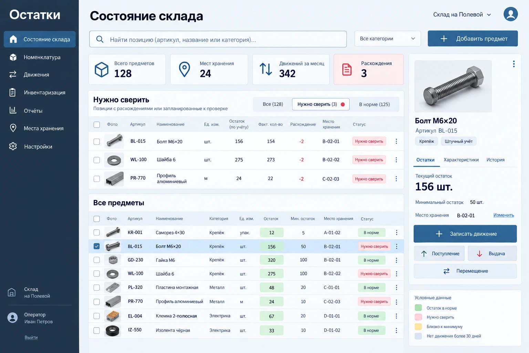The width and height of the screenshot is (529, 353).
Task: Click the Движения arrows icon in sidebar
Action: (x=13, y=74)
